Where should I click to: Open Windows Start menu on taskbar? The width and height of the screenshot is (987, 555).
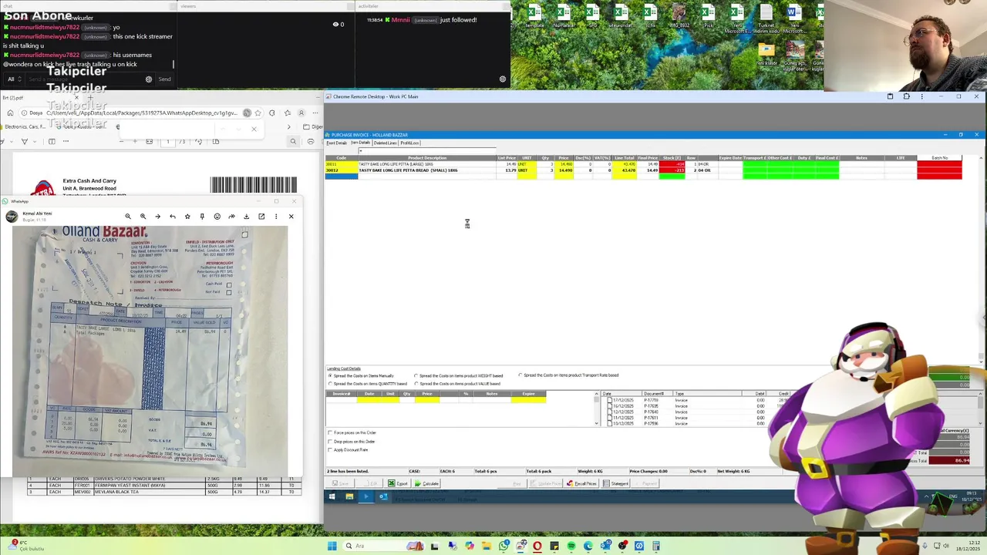[x=332, y=546]
